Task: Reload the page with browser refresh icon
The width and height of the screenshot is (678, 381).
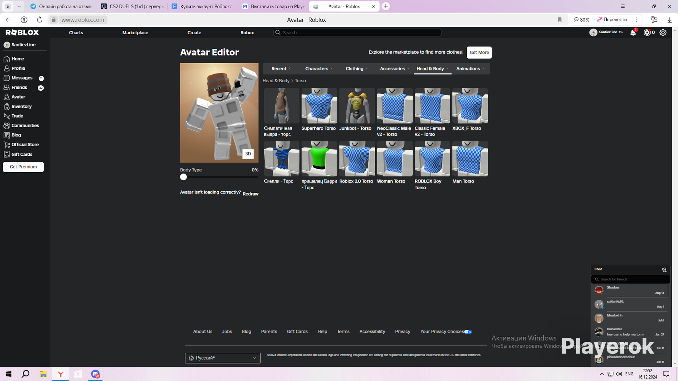Action: (x=39, y=20)
